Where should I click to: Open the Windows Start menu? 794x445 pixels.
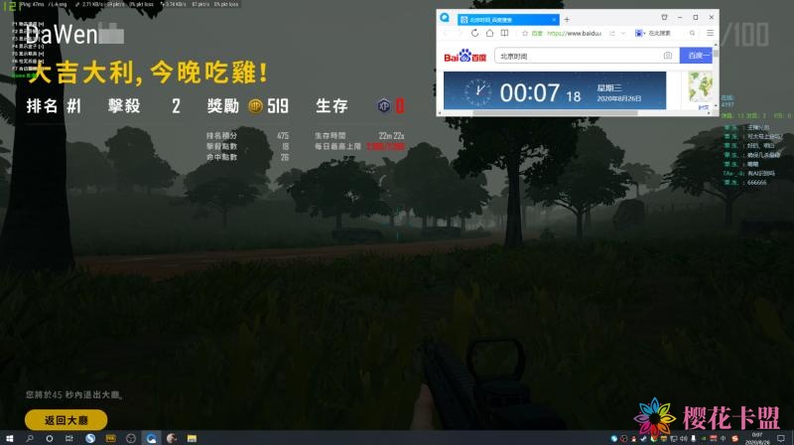tap(9, 437)
